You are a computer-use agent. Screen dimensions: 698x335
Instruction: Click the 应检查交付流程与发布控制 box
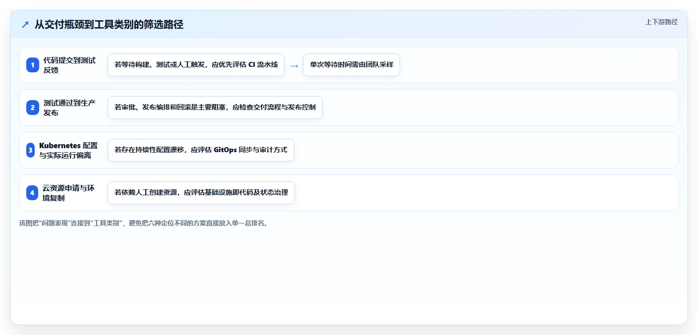(x=215, y=108)
